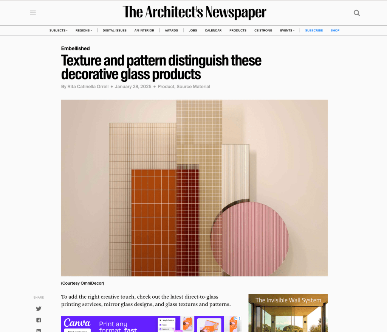The width and height of the screenshot is (387, 332).
Task: Open author Rita Catinella Orrell's page
Action: (88, 87)
